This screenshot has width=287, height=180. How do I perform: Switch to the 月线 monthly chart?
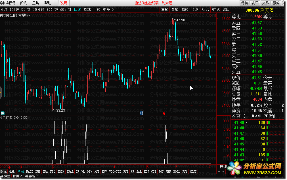pos(97,10)
